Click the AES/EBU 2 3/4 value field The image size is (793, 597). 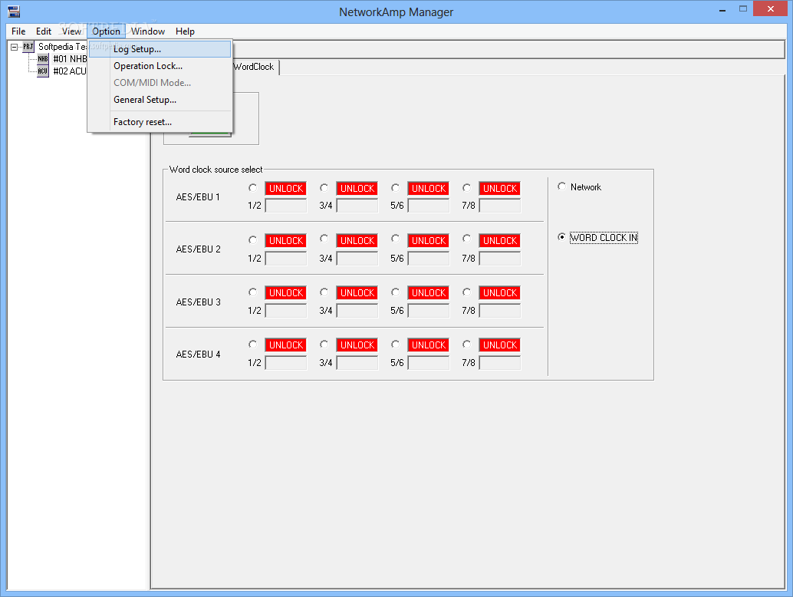coord(357,259)
